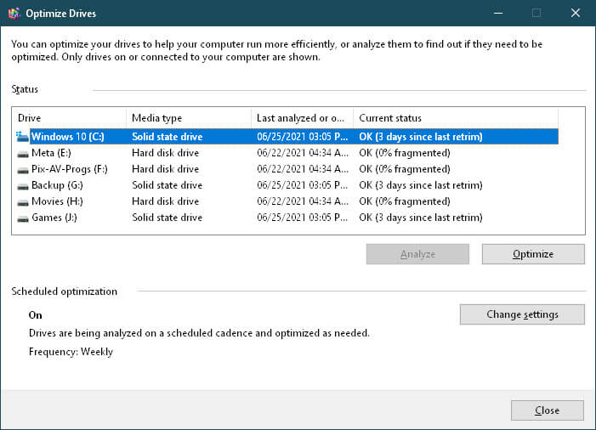This screenshot has height=430, width=596.
Task: Click retrim status of Backup (G:) row
Action: click(x=421, y=185)
